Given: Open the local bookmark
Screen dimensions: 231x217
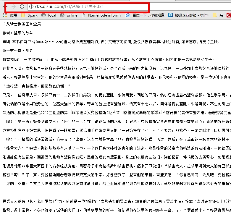Looking at the screenshot, I should (x=49, y=15).
